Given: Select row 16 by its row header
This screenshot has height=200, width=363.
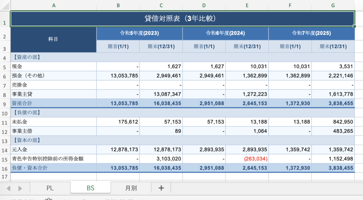Looking at the screenshot, I should click(x=5, y=168).
